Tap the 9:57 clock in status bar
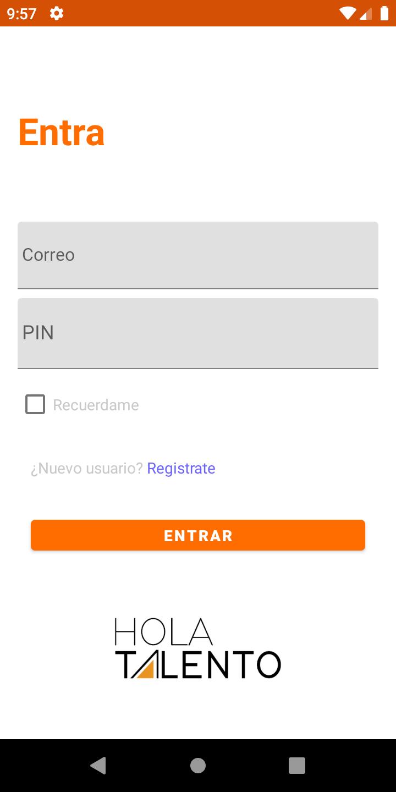Image resolution: width=396 pixels, height=792 pixels. coord(22,13)
